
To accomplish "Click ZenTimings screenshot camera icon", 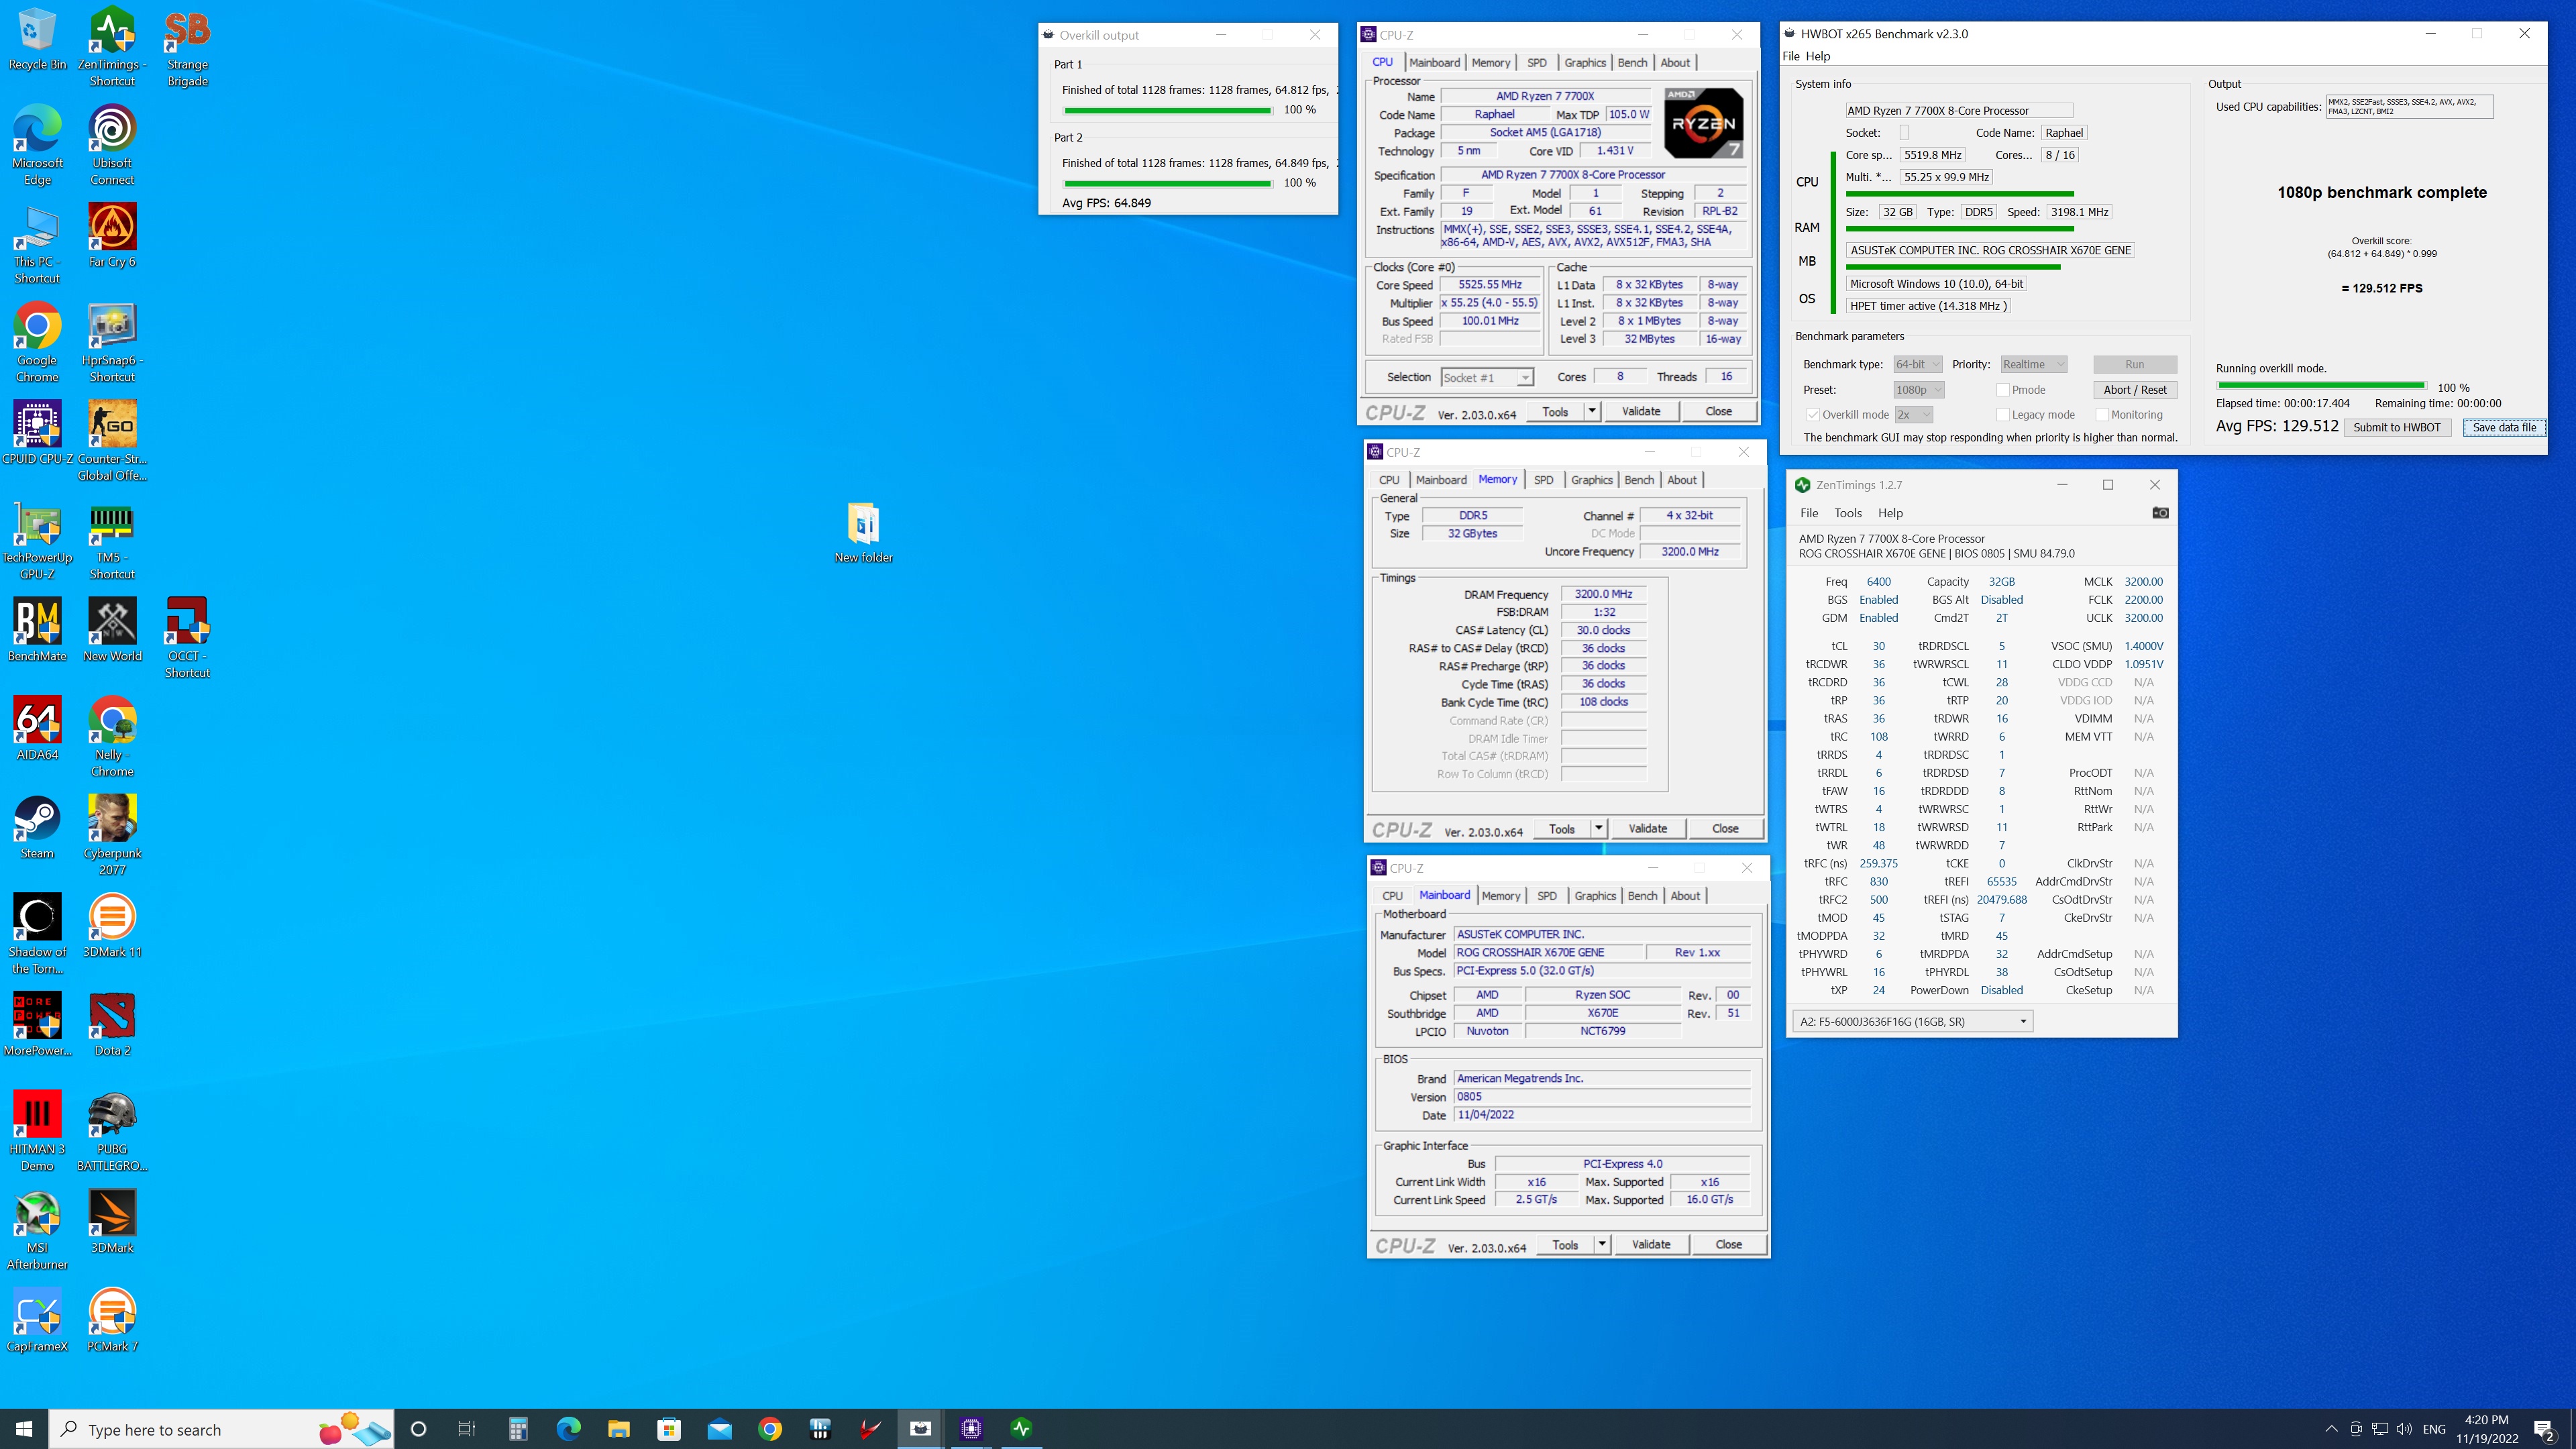I will coord(2160,513).
